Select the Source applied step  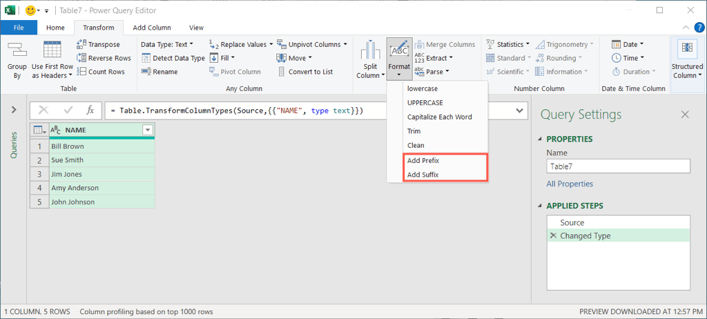point(618,222)
